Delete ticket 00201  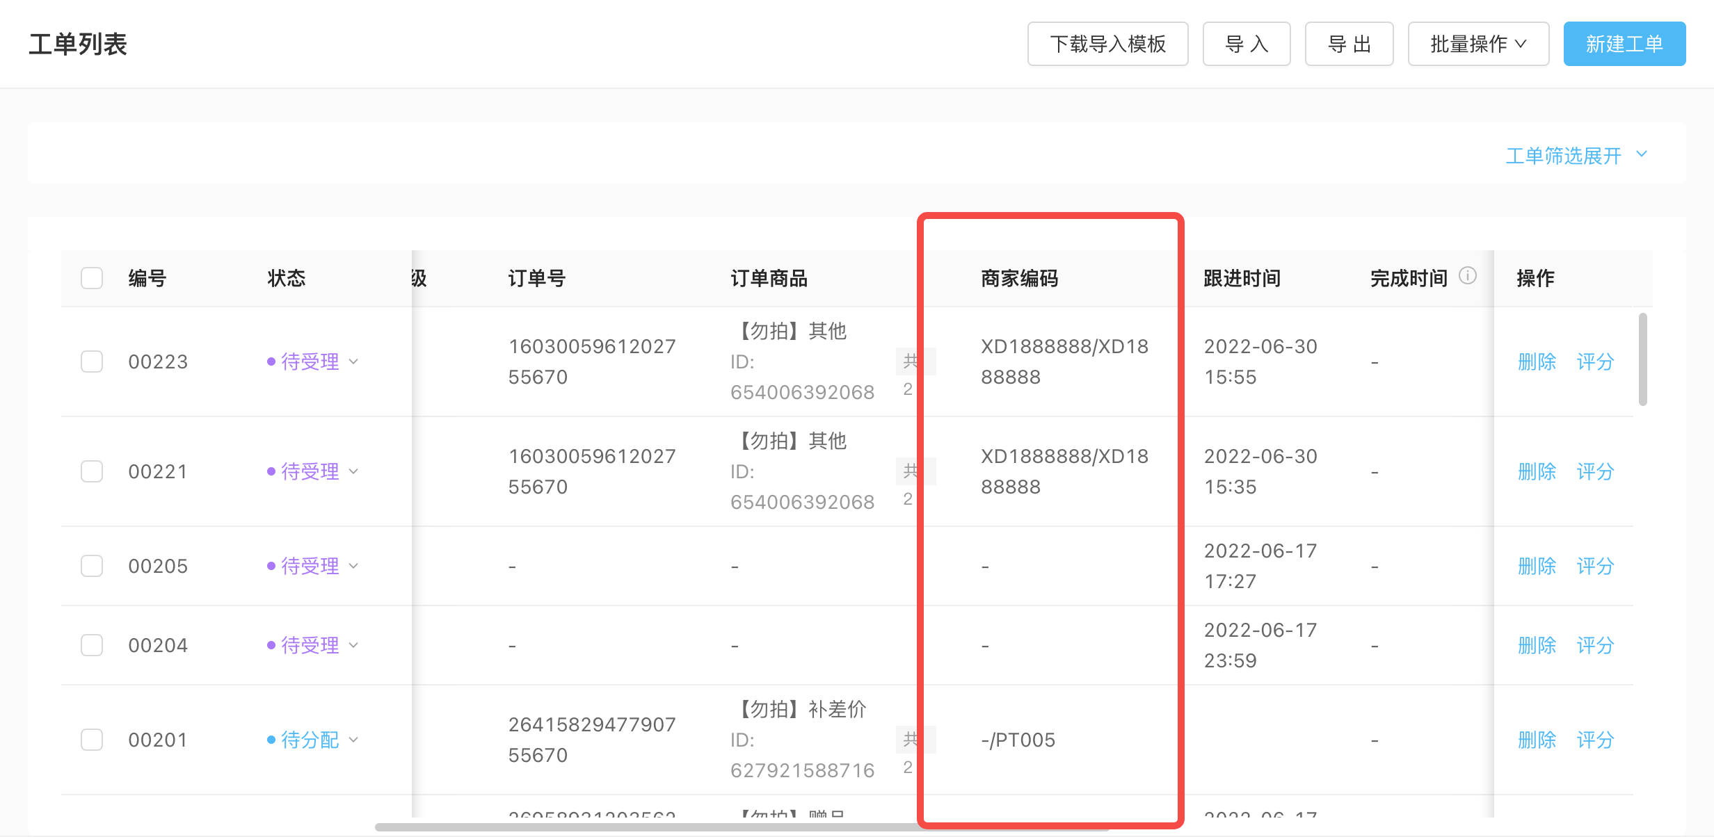coord(1537,740)
